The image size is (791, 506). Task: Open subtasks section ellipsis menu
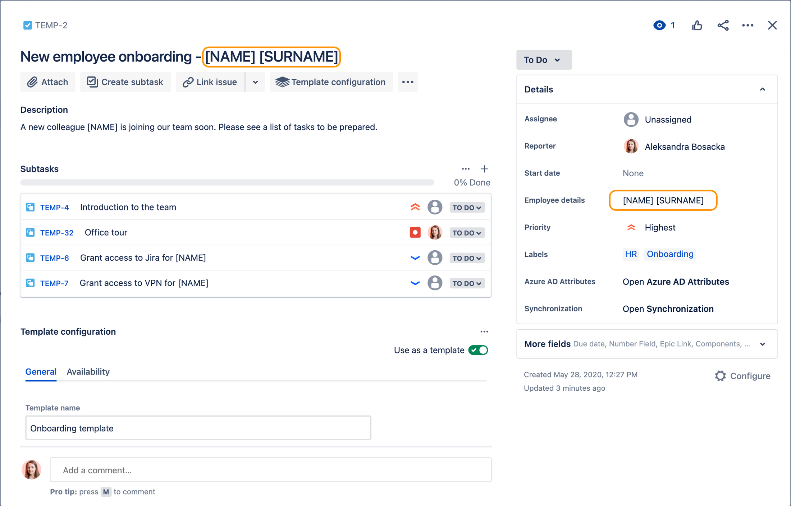tap(466, 169)
